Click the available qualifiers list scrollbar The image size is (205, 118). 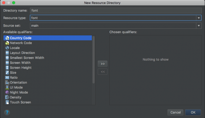93,60
